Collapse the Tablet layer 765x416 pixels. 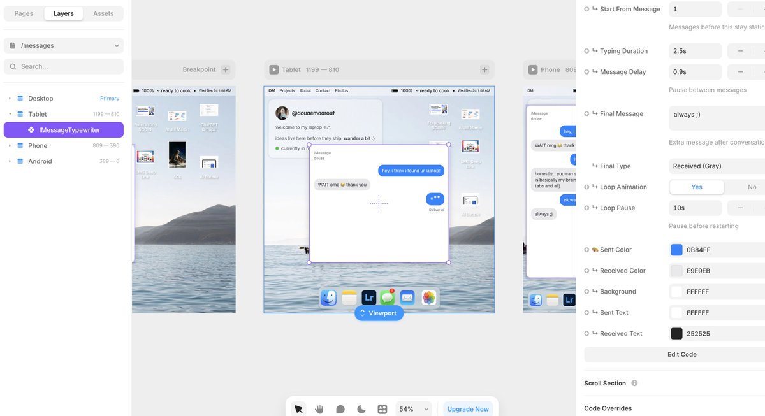10,115
